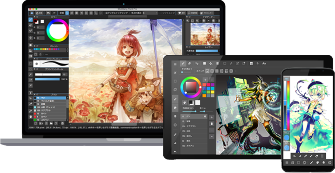Click the hue color wheel on laptop
This screenshot has height=173, width=335.
point(58,30)
